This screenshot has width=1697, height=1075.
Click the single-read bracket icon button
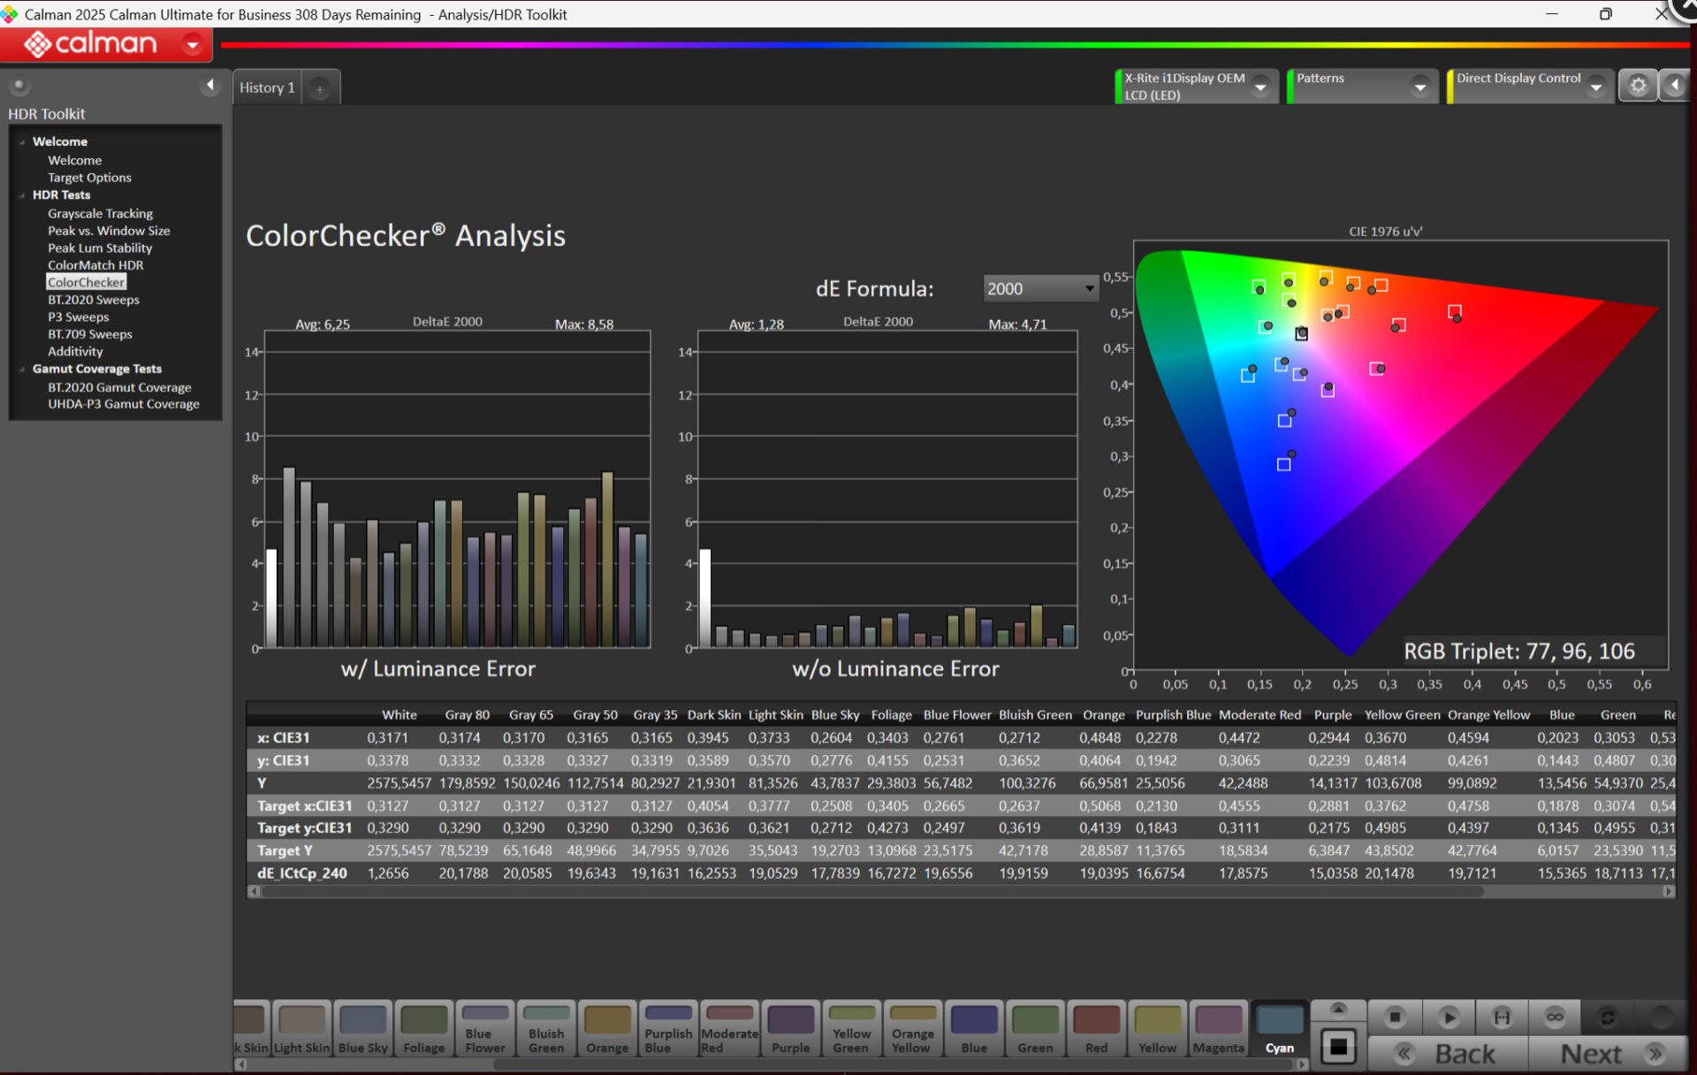click(1502, 1017)
